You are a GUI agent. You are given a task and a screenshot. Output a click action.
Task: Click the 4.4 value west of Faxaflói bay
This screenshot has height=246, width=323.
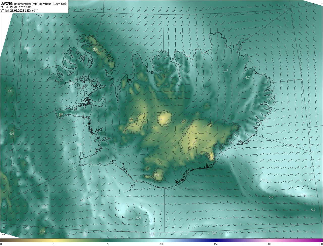point(12,134)
